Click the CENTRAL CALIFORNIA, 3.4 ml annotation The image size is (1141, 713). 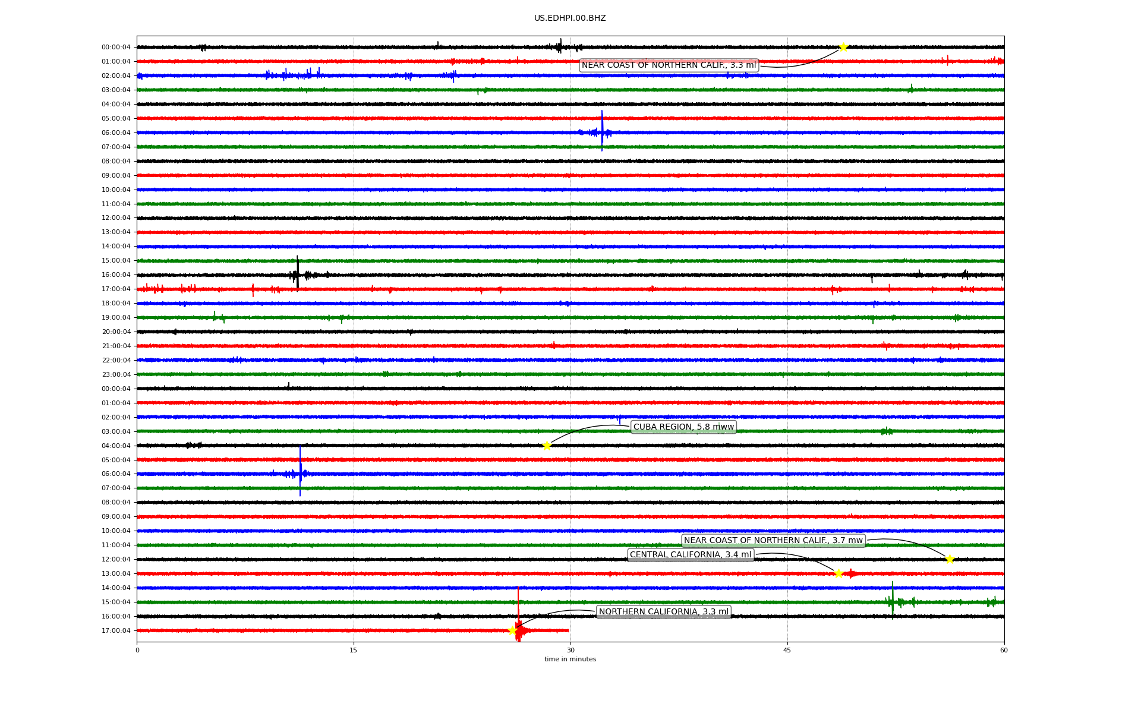coord(691,555)
